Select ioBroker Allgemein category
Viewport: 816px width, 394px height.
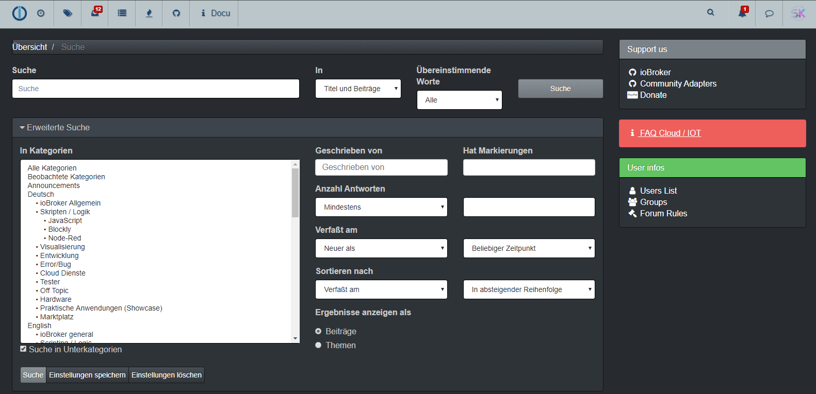[70, 203]
